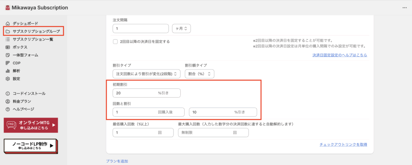Click the オンラインMTG申し込み banner

[x=31, y=125]
